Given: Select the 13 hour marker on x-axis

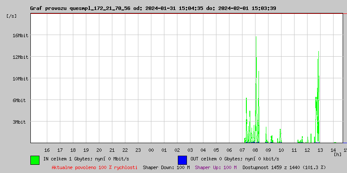Looking at the screenshot, I should point(320,150).
